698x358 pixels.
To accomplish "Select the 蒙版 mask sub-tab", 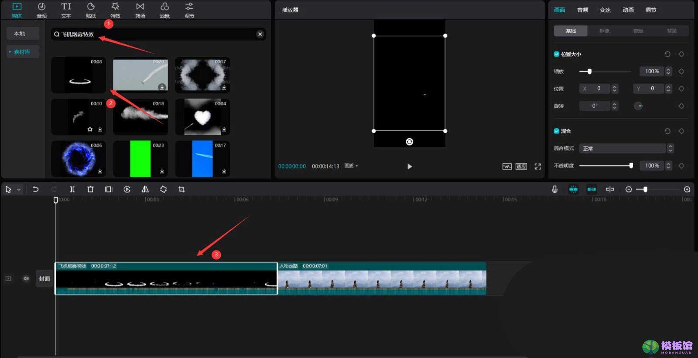I will 638,31.
